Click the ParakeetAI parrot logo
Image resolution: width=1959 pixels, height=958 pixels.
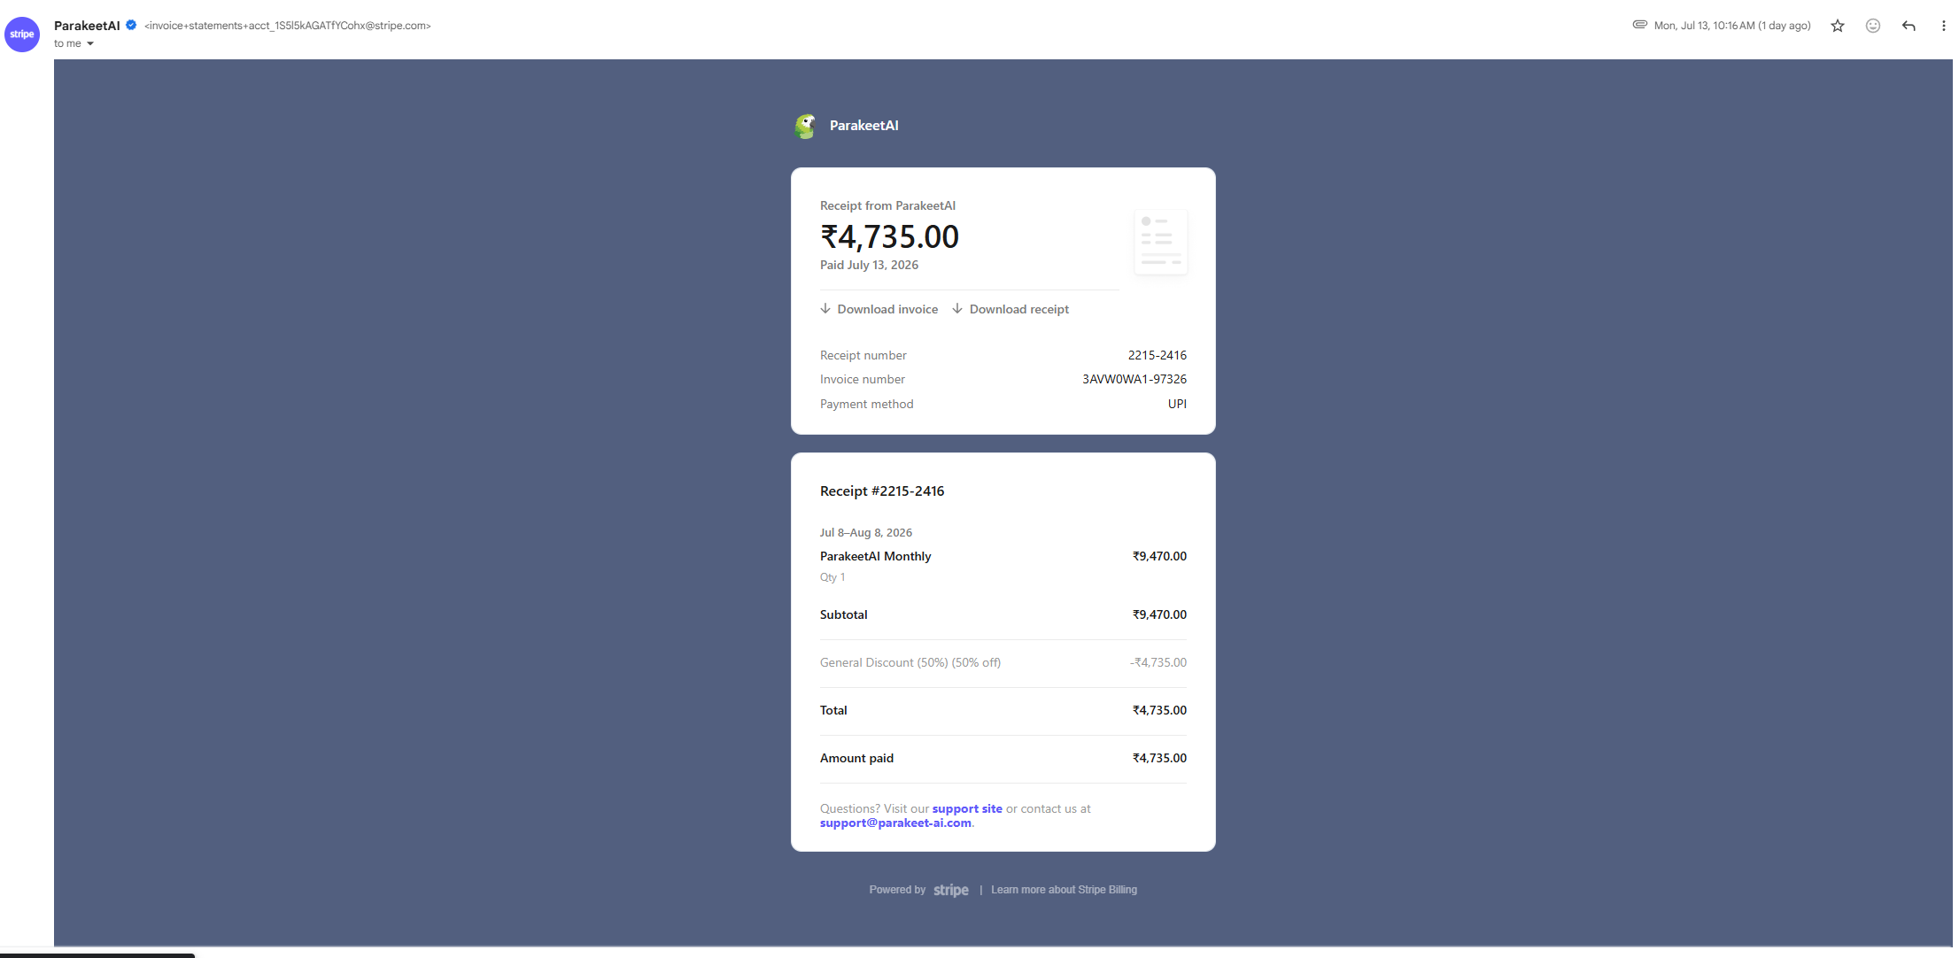(x=805, y=126)
